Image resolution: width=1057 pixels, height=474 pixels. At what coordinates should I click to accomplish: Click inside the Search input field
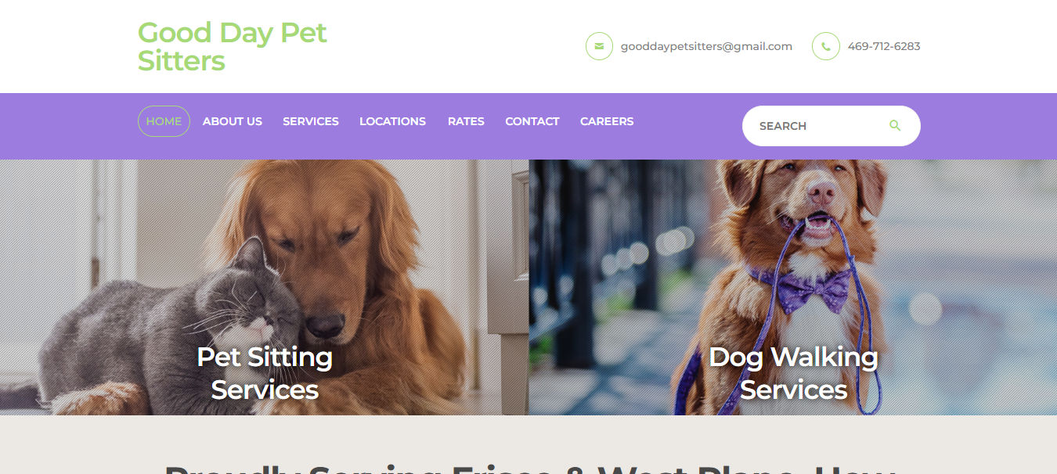818,126
